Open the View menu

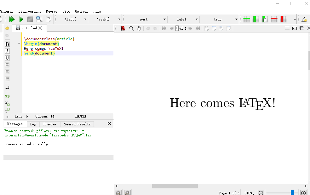[66, 11]
